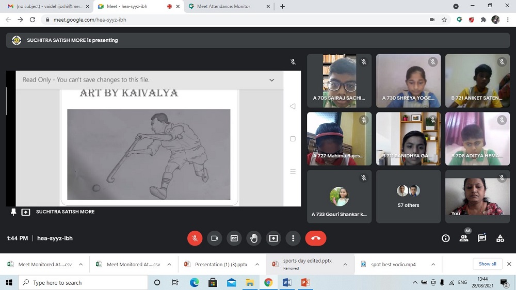Viewport: 516px width, 290px height.
Task: Open dropdown for Presentation (1) (3).pptx download
Action: pos(257,264)
